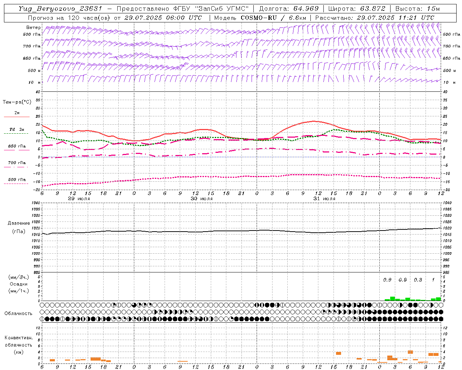462x370 pixels.
Task: Click the Прогноз на 120 часа(ов) text
Action: (x=70, y=18)
